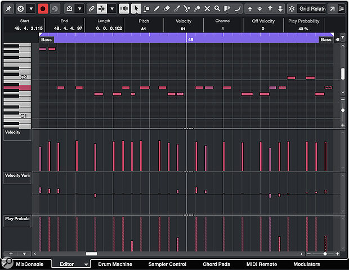The width and height of the screenshot is (349, 270).
Task: Open Edit Instrument dropdown arrow
Action: tap(80, 9)
